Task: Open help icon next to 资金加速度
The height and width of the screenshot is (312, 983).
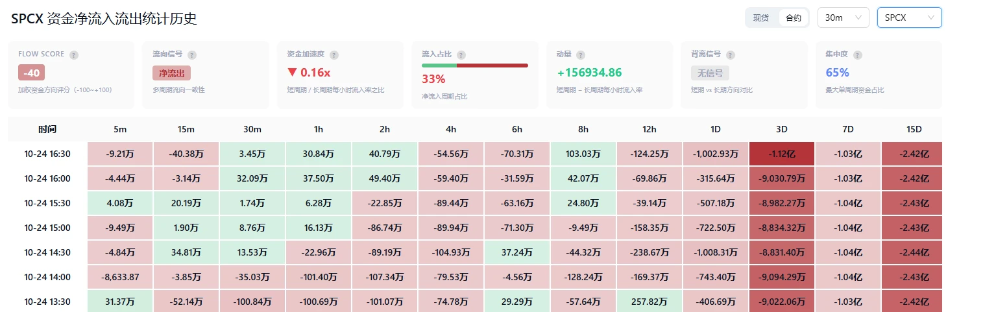Action: pyautogui.click(x=335, y=55)
